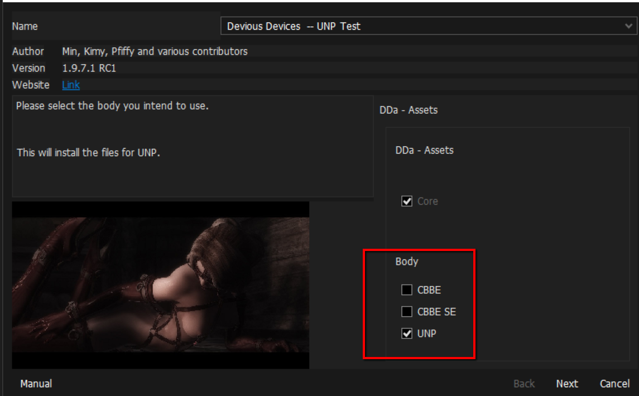Click the Manual button
The width and height of the screenshot is (639, 396).
[x=36, y=384]
